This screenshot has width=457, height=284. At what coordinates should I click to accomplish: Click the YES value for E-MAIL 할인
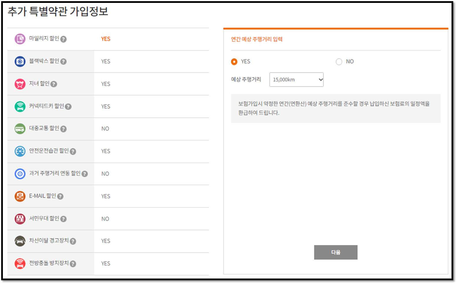[x=106, y=196]
